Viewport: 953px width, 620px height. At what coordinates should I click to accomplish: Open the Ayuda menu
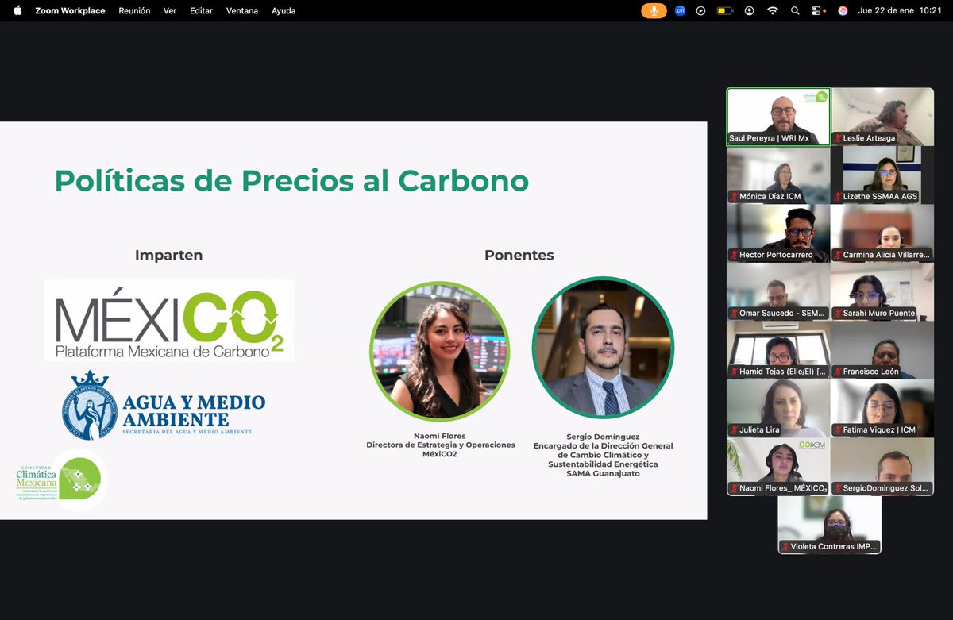[x=283, y=10]
